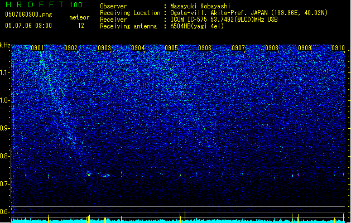Click the meteor label
Image resolution: width=351 pixels, height=223 pixels.
79,17
